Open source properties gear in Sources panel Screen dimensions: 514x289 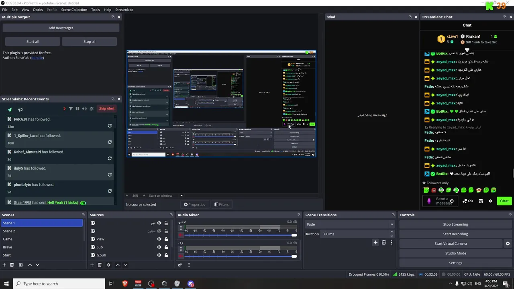click(108, 265)
